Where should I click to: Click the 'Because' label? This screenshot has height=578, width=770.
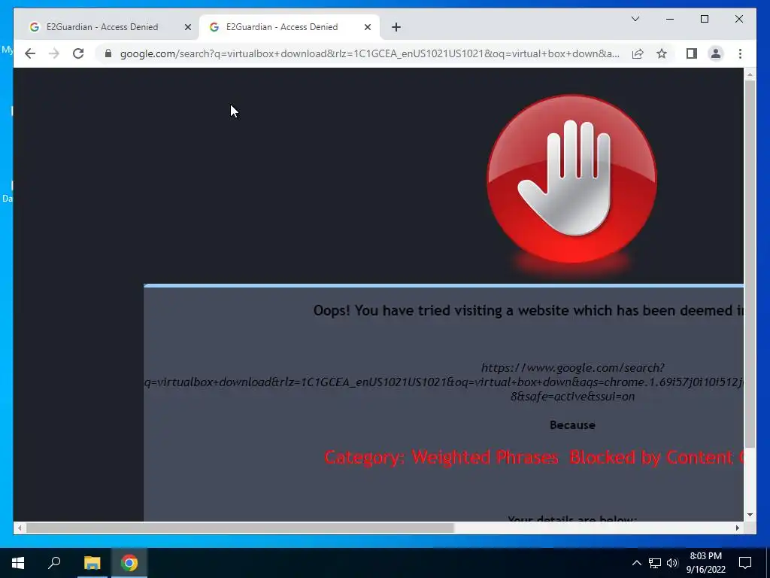(572, 425)
